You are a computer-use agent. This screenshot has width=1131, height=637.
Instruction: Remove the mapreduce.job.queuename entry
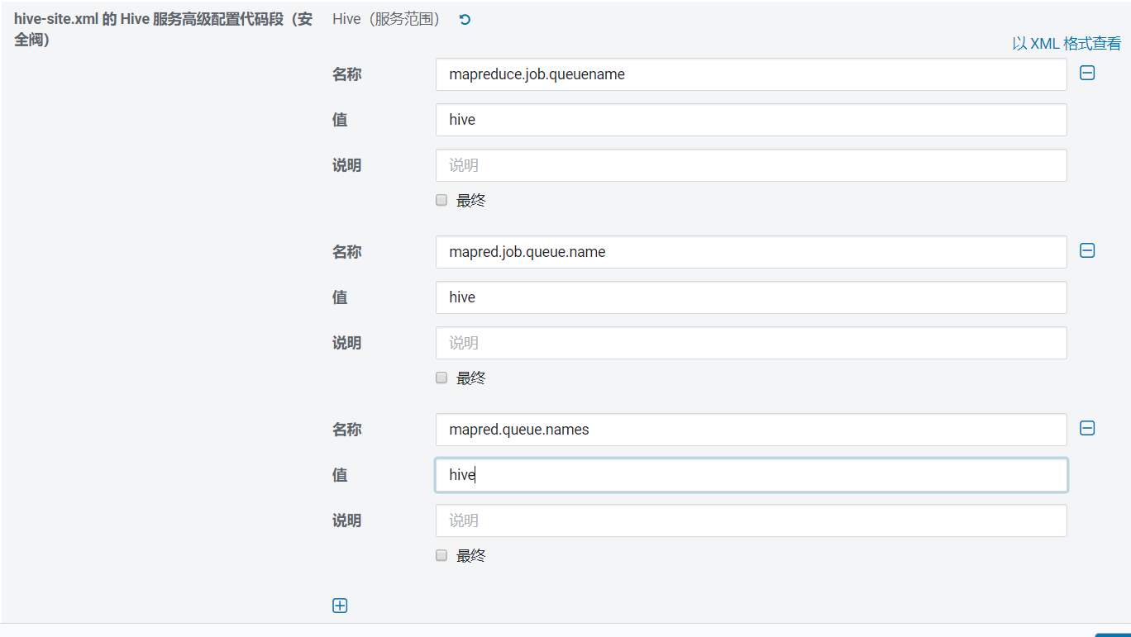coord(1087,74)
